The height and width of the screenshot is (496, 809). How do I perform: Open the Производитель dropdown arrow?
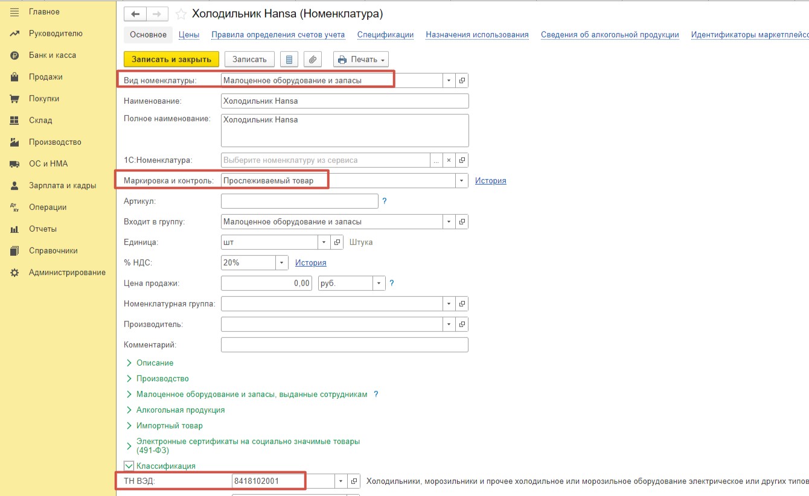[449, 324]
